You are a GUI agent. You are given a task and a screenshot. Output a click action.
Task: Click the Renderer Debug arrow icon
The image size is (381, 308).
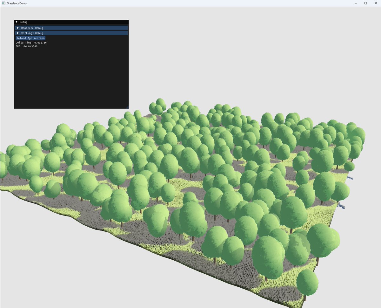click(x=18, y=28)
